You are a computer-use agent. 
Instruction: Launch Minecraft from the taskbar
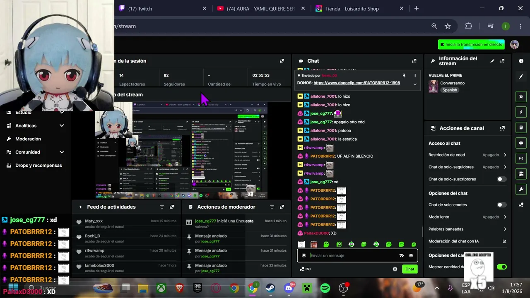[307, 288]
